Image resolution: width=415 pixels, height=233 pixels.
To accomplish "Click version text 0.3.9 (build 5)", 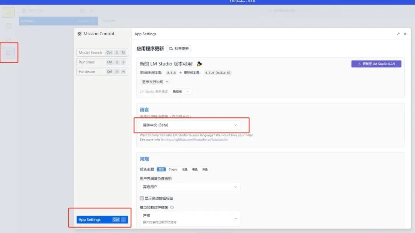I will [x=218, y=73].
